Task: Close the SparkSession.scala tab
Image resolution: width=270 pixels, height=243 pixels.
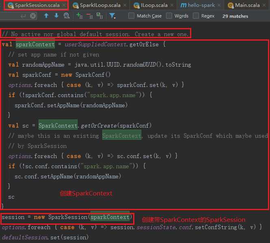Action: coord(64,5)
